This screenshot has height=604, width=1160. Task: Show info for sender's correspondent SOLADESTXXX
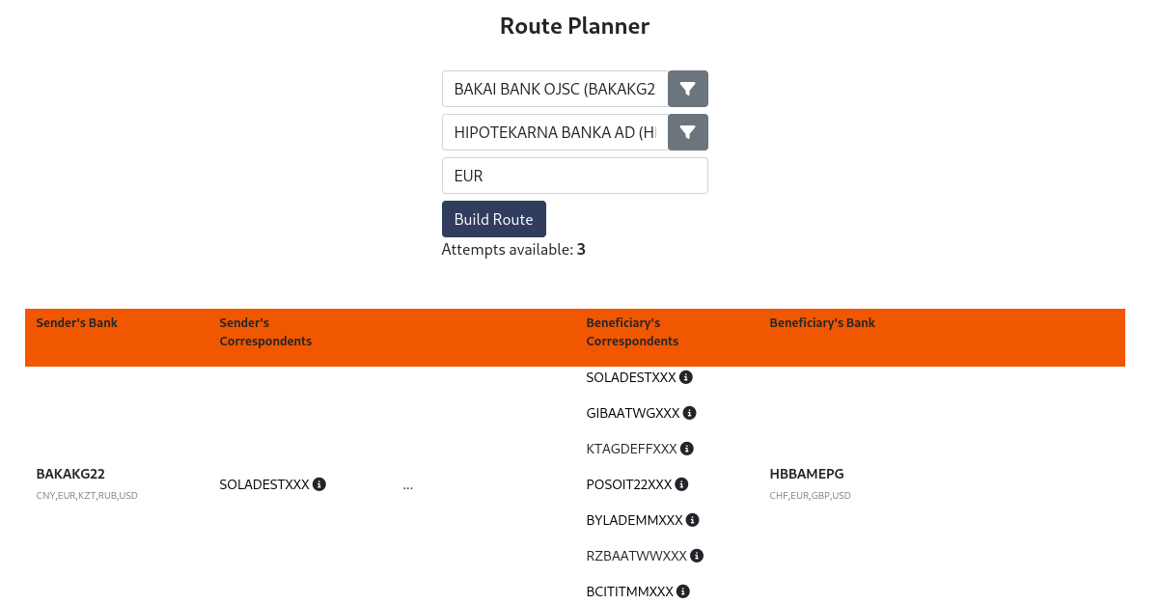point(319,484)
